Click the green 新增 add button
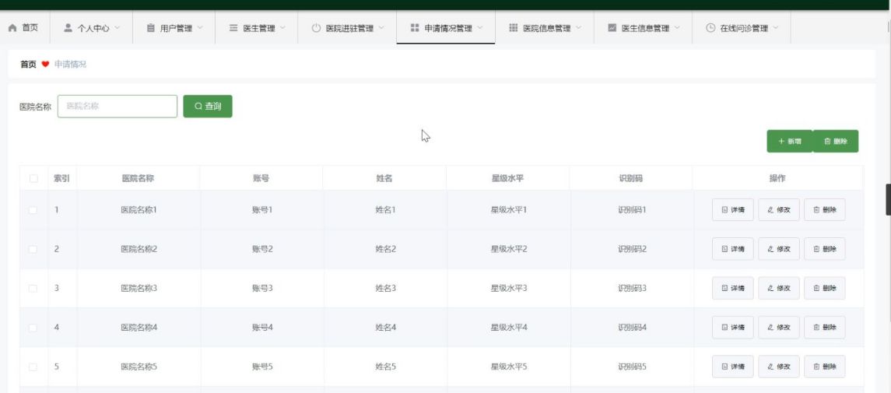Image resolution: width=891 pixels, height=393 pixels. [789, 142]
